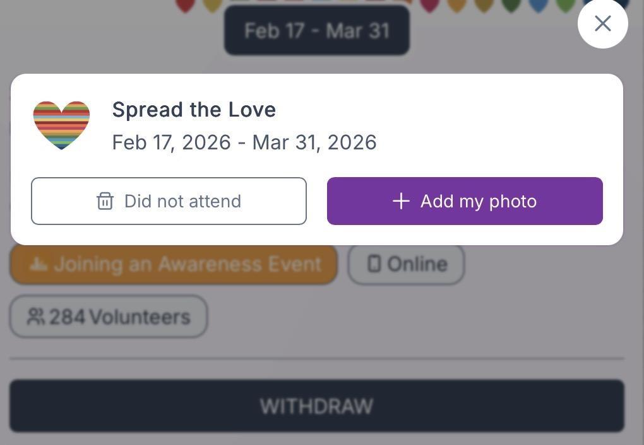Viewport: 644px width, 445px height.
Task: Select the Online tag
Action: coord(407,264)
